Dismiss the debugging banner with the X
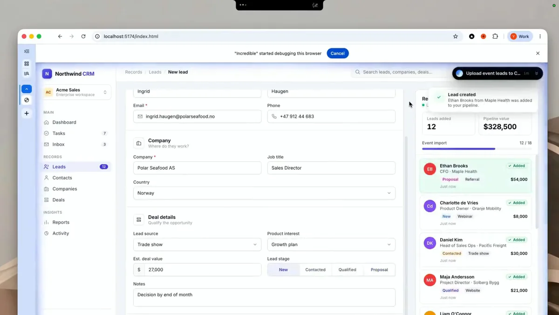This screenshot has width=559, height=315. point(538,53)
